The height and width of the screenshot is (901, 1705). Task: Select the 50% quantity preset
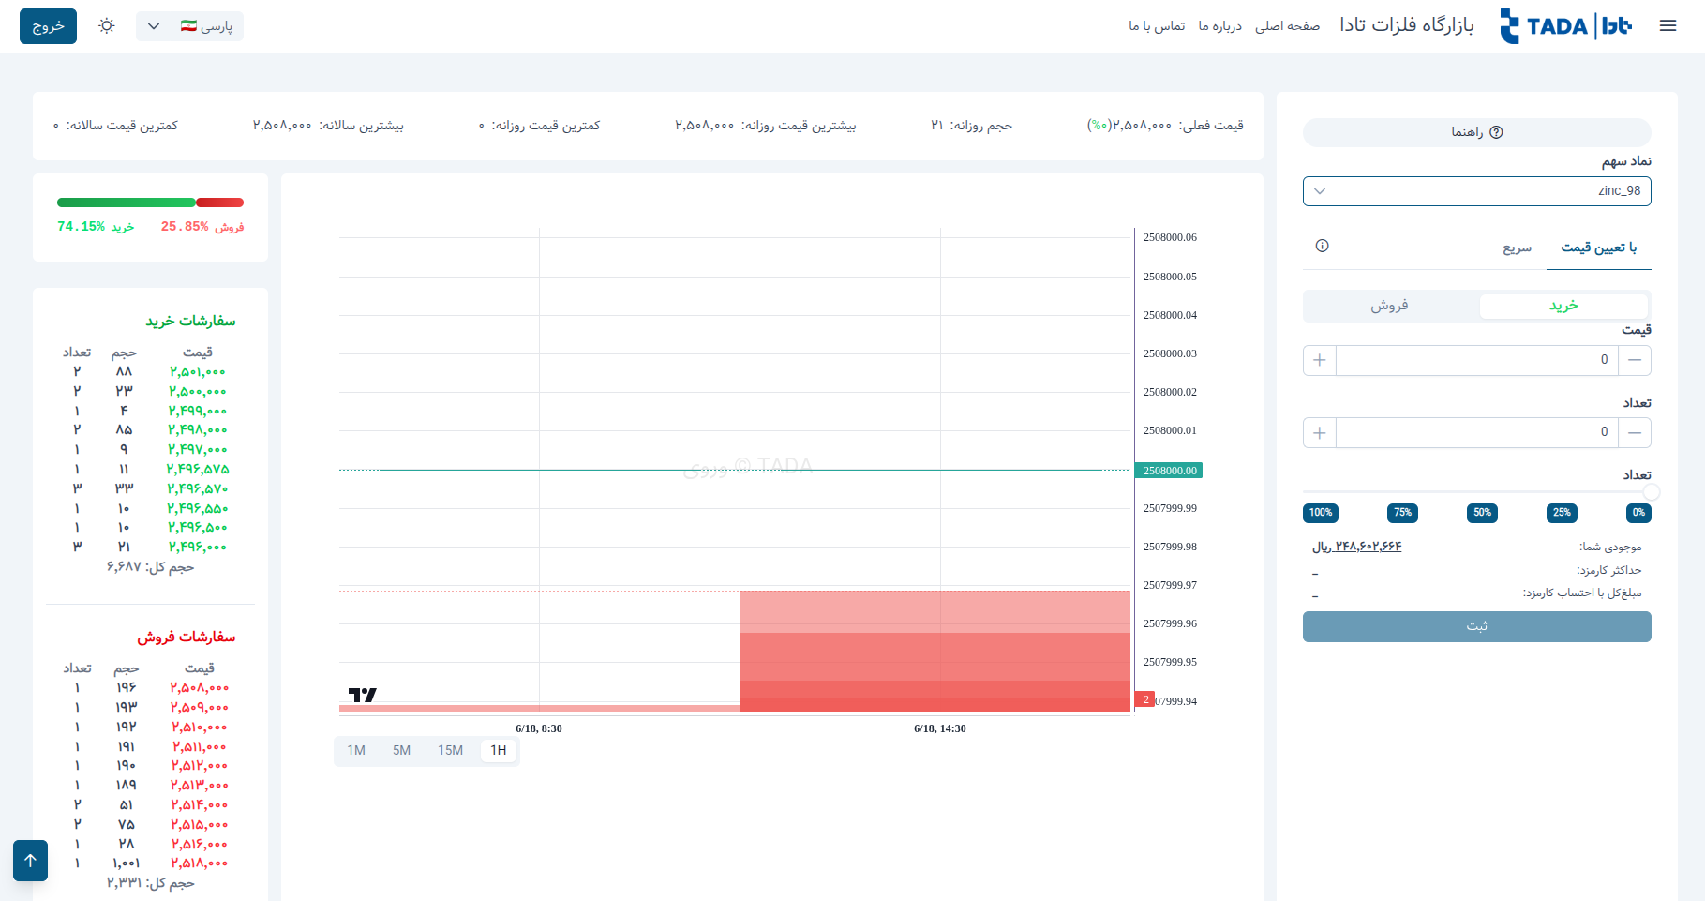(1482, 513)
